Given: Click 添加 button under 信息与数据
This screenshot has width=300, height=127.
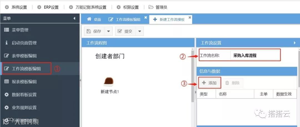Looking at the screenshot, I should click(209, 83).
